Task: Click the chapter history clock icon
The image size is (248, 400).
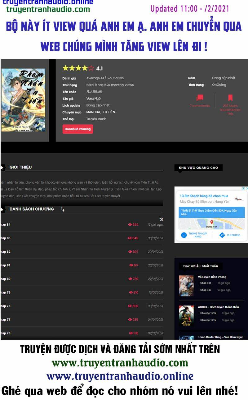Action: 161,219
